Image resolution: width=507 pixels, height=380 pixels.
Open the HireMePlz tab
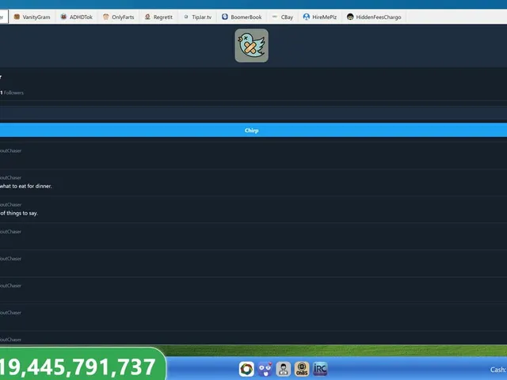(x=320, y=17)
